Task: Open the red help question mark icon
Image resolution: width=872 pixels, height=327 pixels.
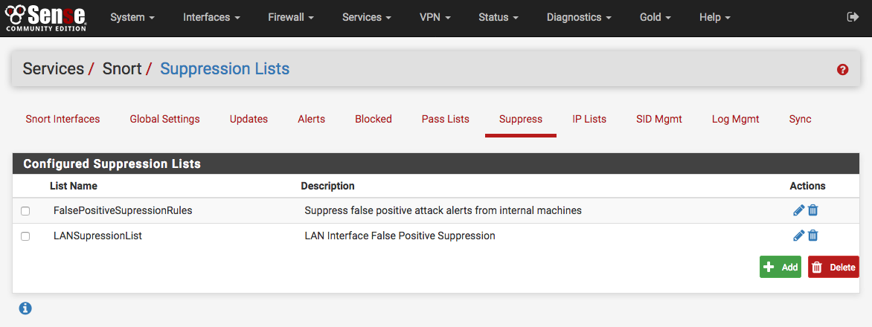Action: 842,69
